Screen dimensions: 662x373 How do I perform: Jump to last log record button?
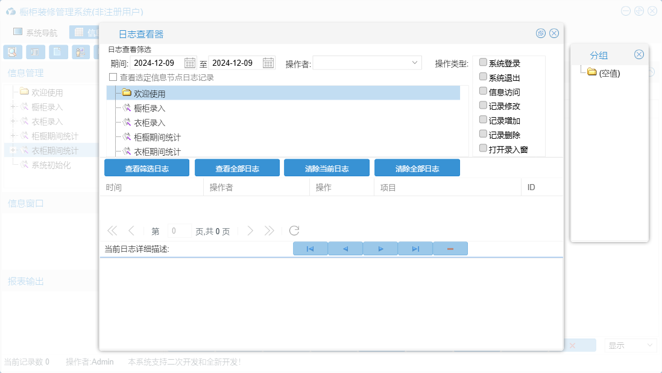pos(415,249)
